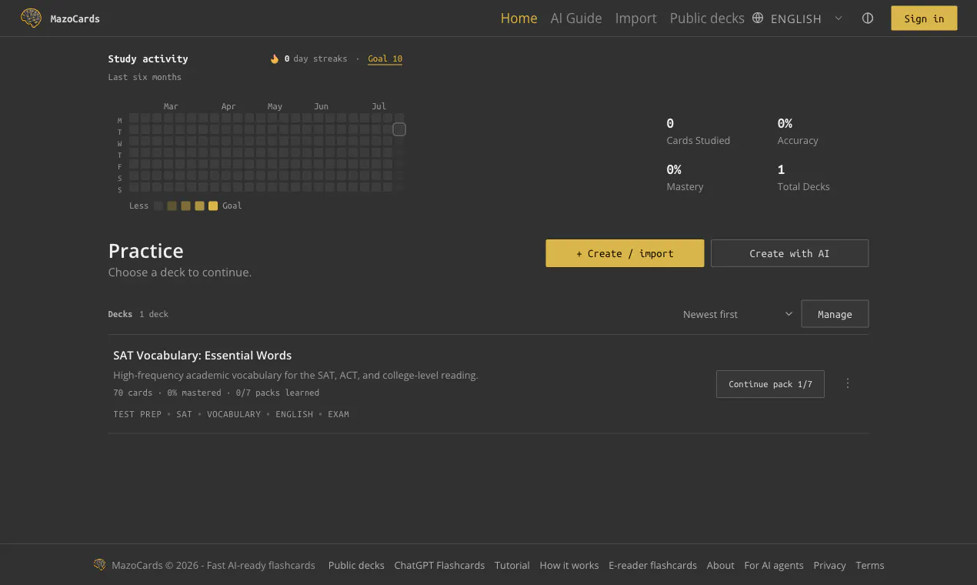977x585 pixels.
Task: Open SAT Vocabulary: Essential Words deck title
Action: (202, 356)
